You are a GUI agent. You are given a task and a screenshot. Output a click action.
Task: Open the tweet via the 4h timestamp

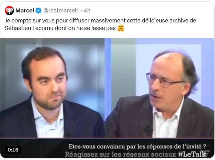tap(87, 11)
